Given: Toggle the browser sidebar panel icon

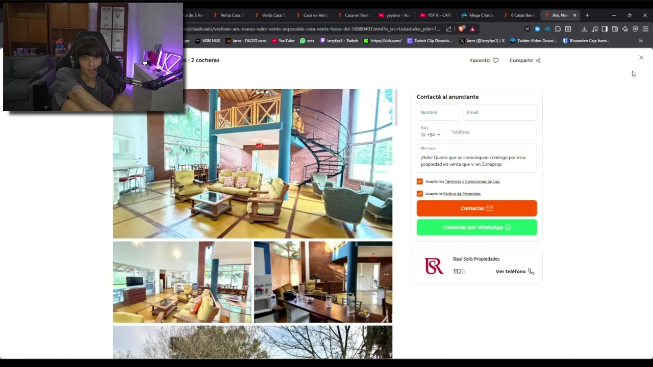Looking at the screenshot, I should tap(605, 29).
